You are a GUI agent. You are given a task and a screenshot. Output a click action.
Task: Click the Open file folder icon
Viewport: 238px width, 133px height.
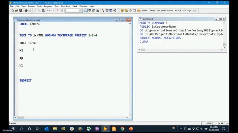(x=16, y=11)
